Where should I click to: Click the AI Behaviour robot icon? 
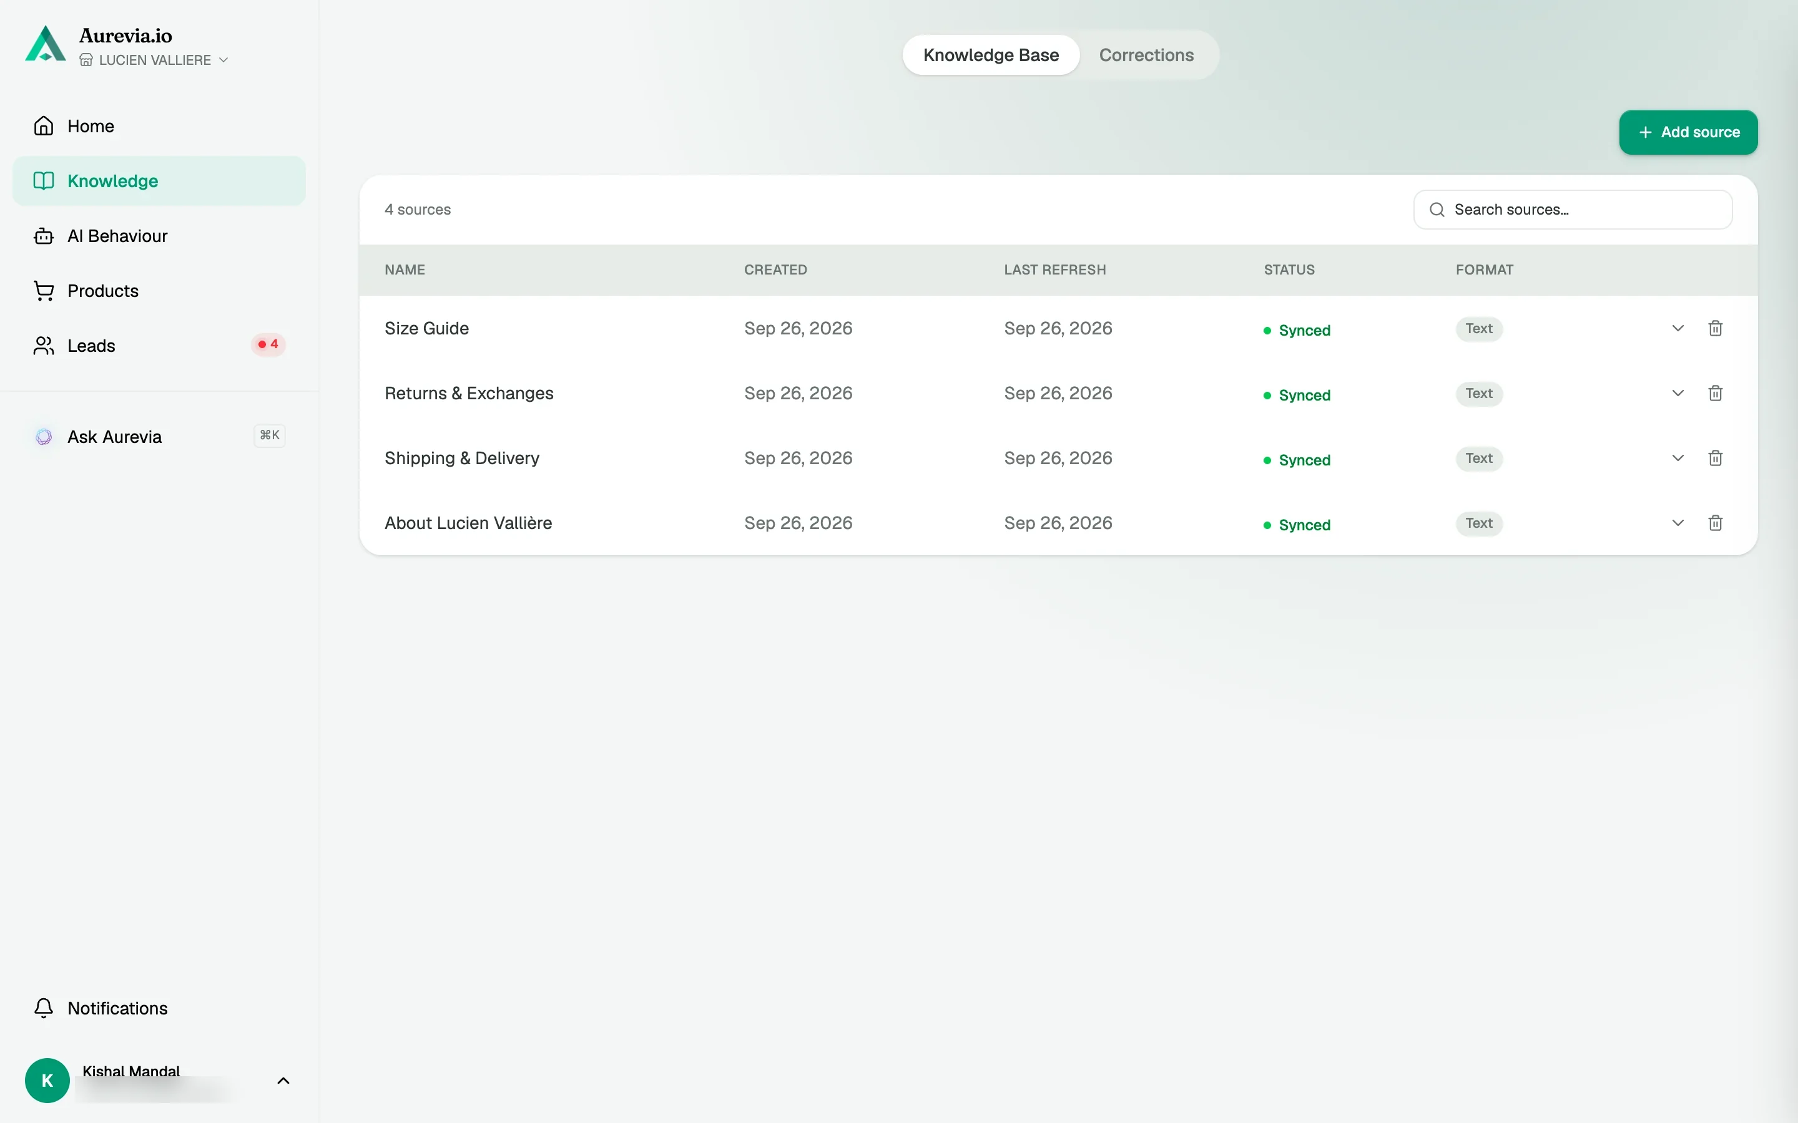pos(44,236)
